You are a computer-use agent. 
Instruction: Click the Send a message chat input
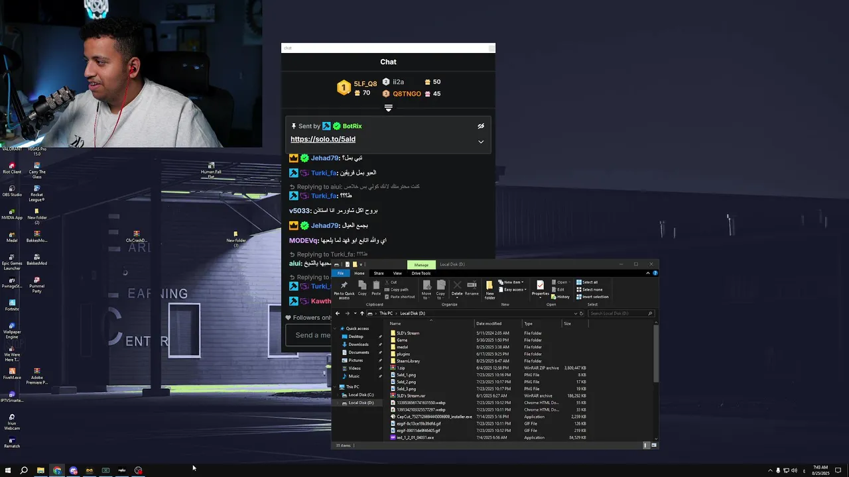308,335
